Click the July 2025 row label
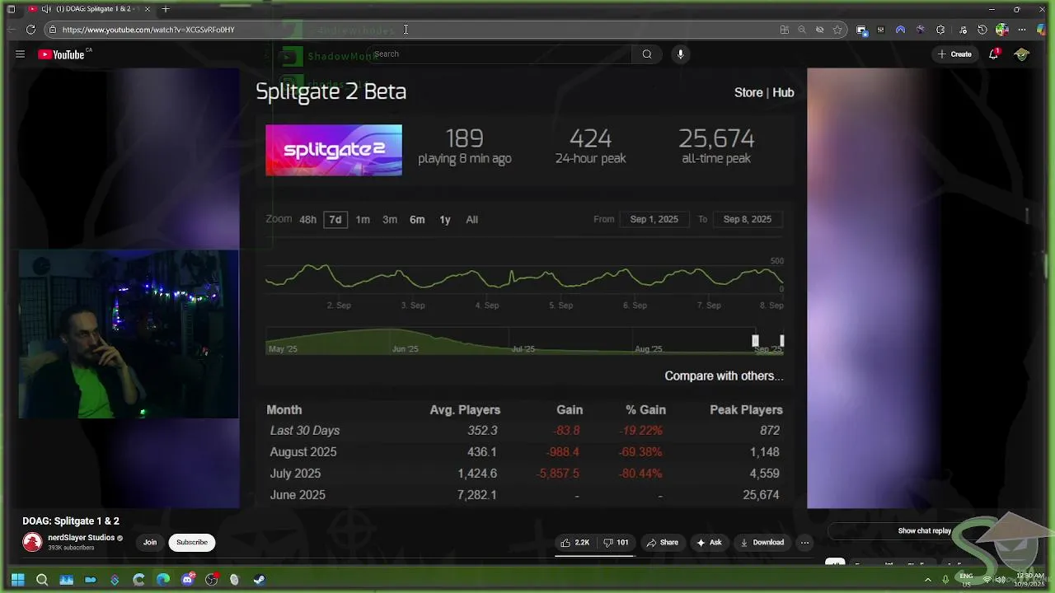The width and height of the screenshot is (1055, 593). [295, 474]
